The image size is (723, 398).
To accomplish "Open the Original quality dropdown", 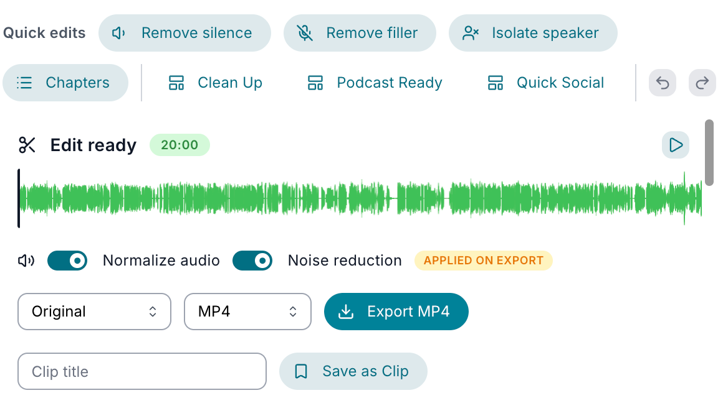I will pyautogui.click(x=95, y=312).
